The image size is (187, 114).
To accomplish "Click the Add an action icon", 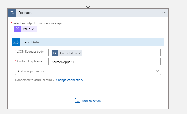I will pyautogui.click(x=78, y=101).
